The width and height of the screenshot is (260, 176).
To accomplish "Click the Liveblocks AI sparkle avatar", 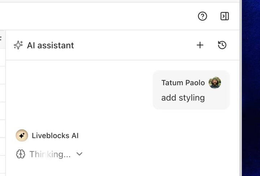I will point(22,136).
